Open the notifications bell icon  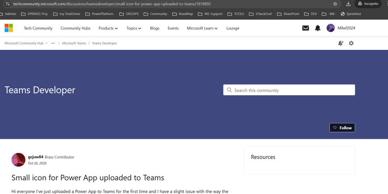318,28
